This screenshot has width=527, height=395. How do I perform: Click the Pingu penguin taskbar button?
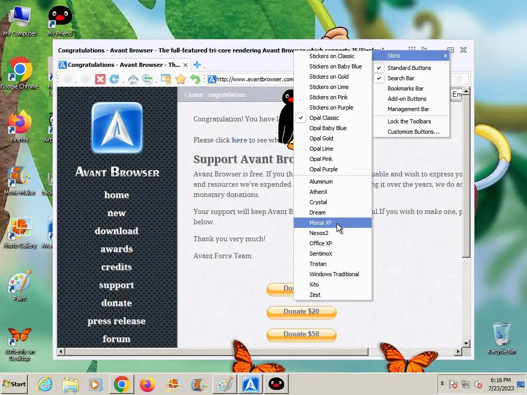[x=276, y=384]
